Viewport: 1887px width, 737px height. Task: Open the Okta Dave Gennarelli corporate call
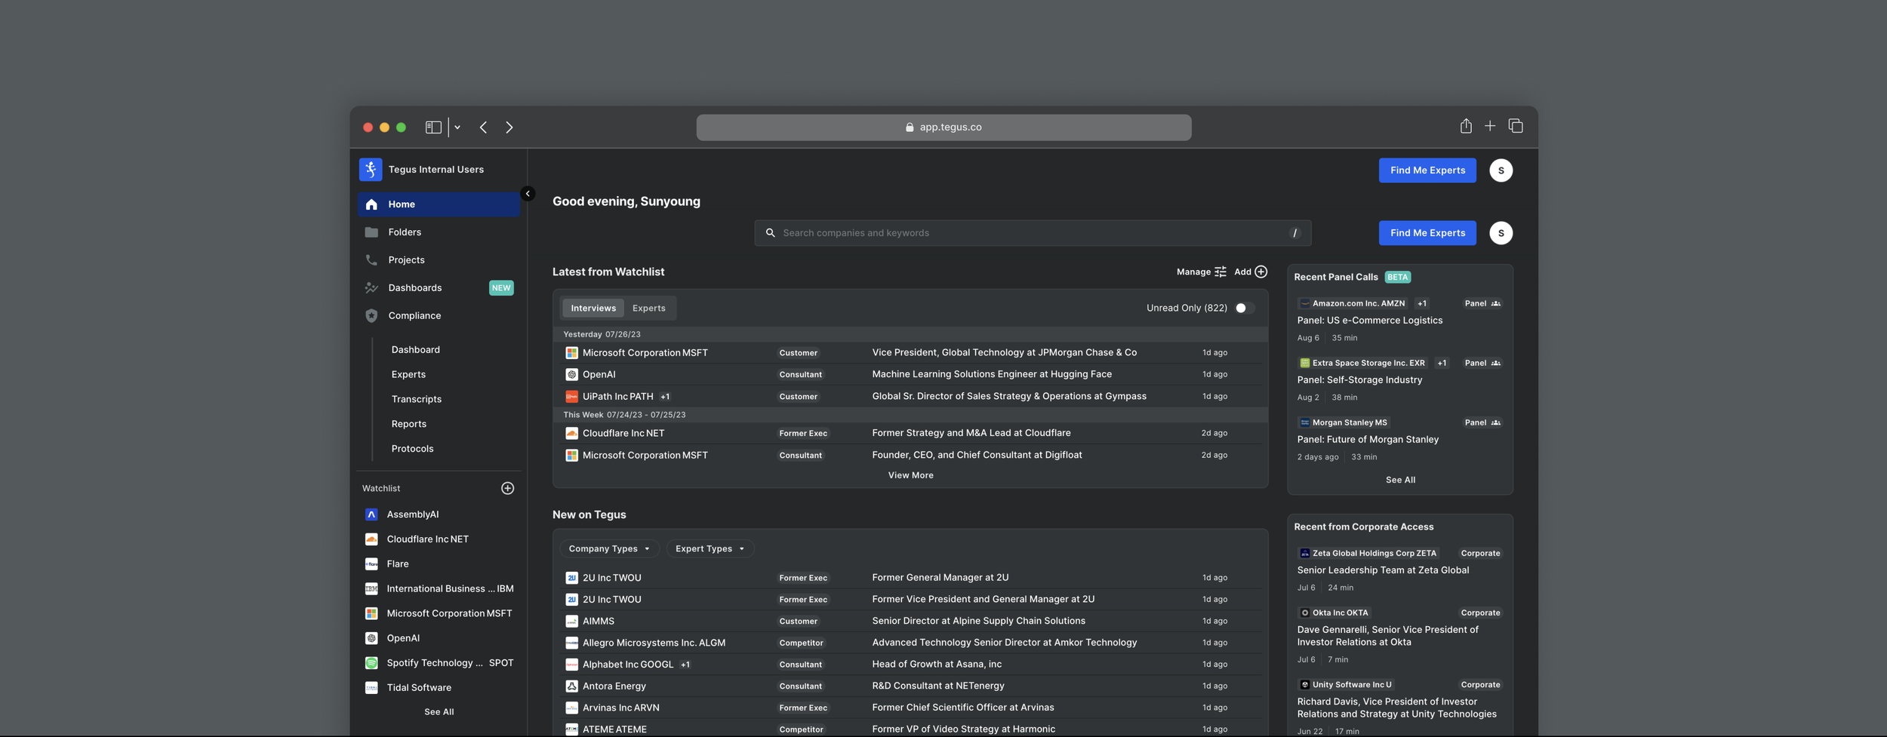(x=1387, y=636)
